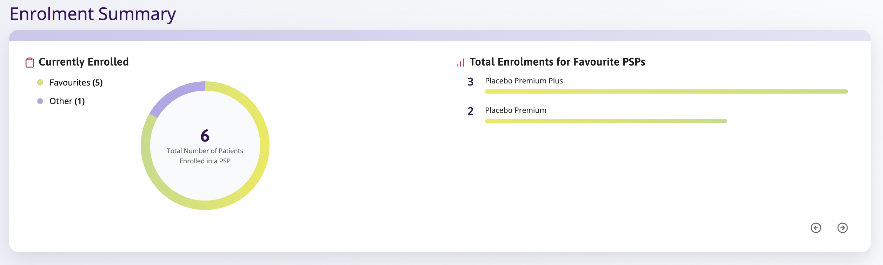Click the clipboard icon beside Currently Enrolled
Image resolution: width=883 pixels, height=265 pixels.
click(x=30, y=62)
